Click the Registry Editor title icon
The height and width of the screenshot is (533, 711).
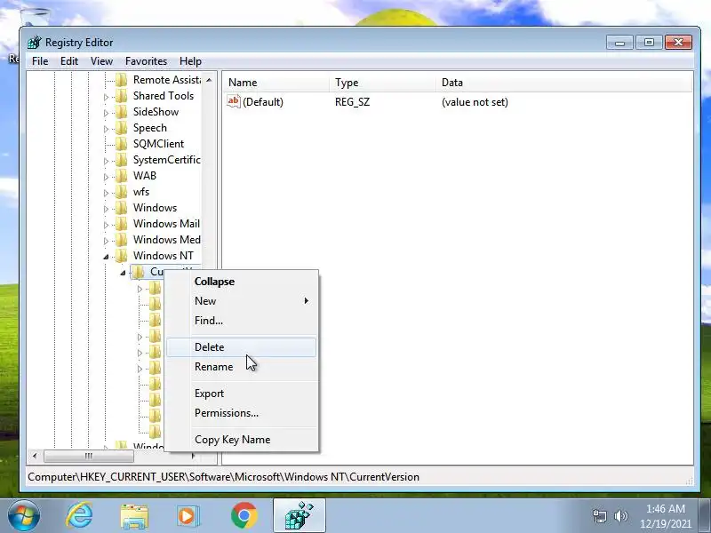[x=35, y=42]
